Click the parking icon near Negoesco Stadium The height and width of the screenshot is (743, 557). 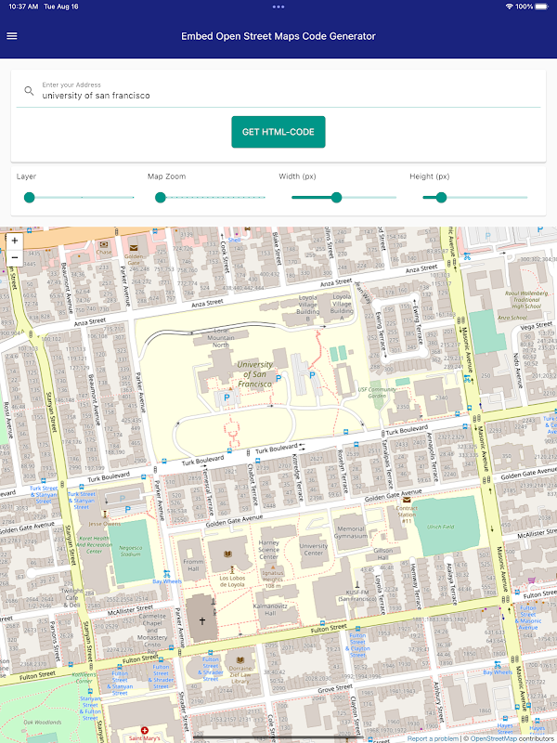pos(127,509)
